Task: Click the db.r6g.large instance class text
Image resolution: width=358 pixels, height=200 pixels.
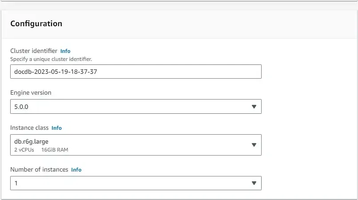Action: tap(32, 142)
